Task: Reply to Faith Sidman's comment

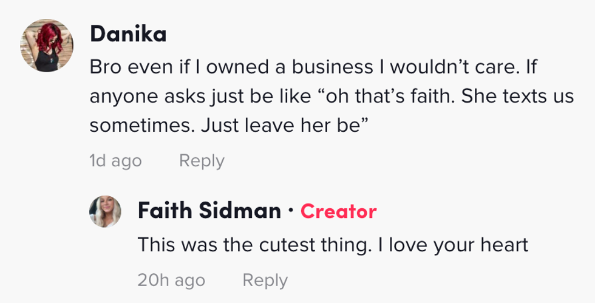Action: pos(265,281)
